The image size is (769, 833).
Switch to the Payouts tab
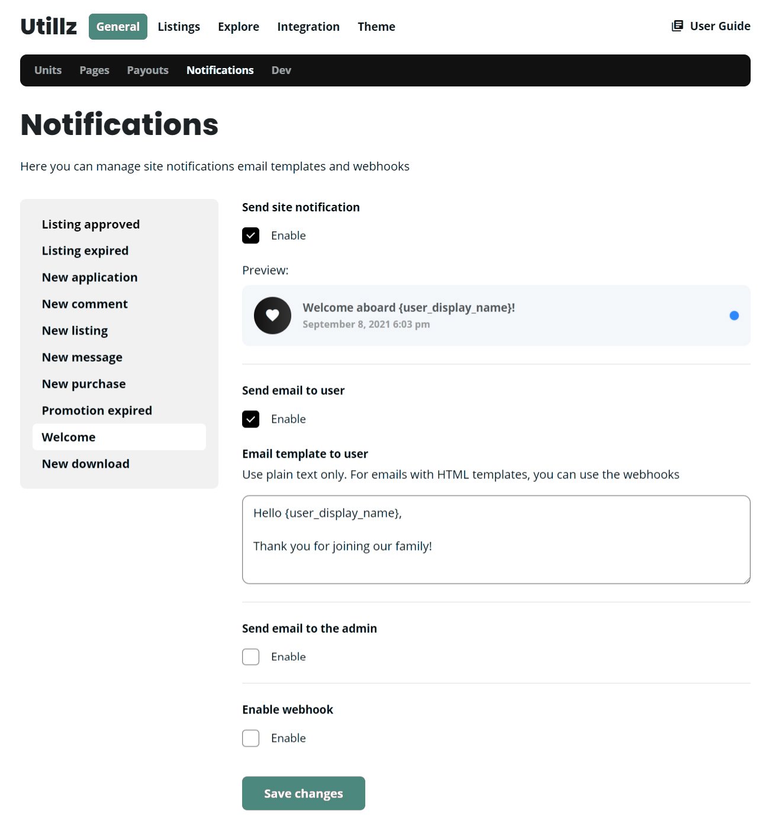147,70
